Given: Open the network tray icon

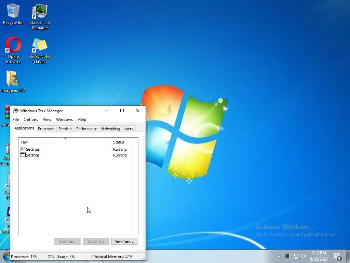Looking at the screenshot, I should coord(296,256).
